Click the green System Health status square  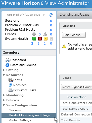(34, 39)
